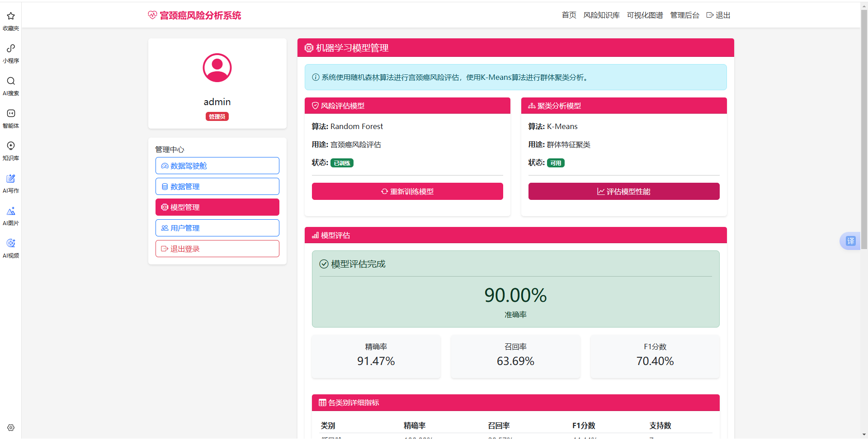Click the 评估模型性能 evaluate button

pos(624,191)
